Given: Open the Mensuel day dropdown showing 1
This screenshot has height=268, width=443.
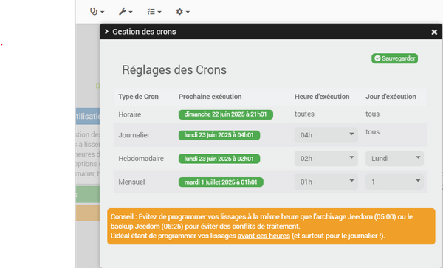Looking at the screenshot, I should [394, 182].
